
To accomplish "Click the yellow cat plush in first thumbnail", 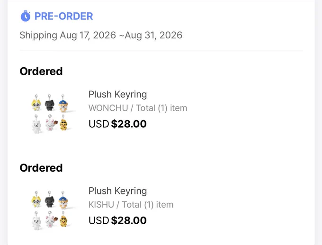I will pyautogui.click(x=36, y=104).
